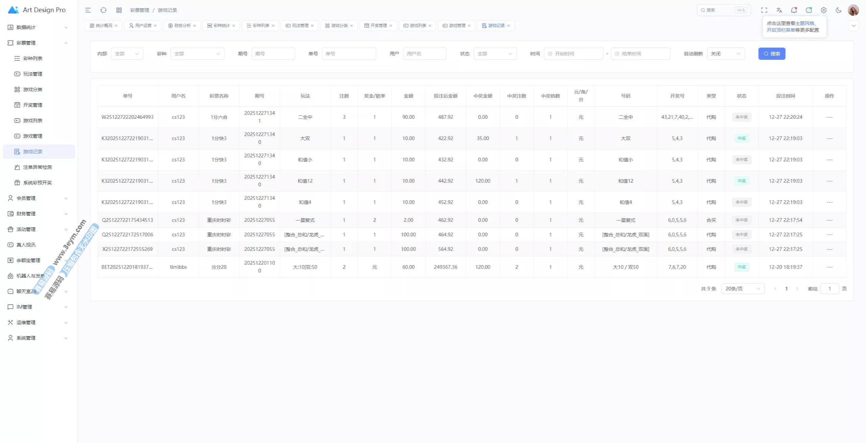Toggle the sidebar collapse hamburger icon
Screen dimensions: 866x443
(x=88, y=10)
